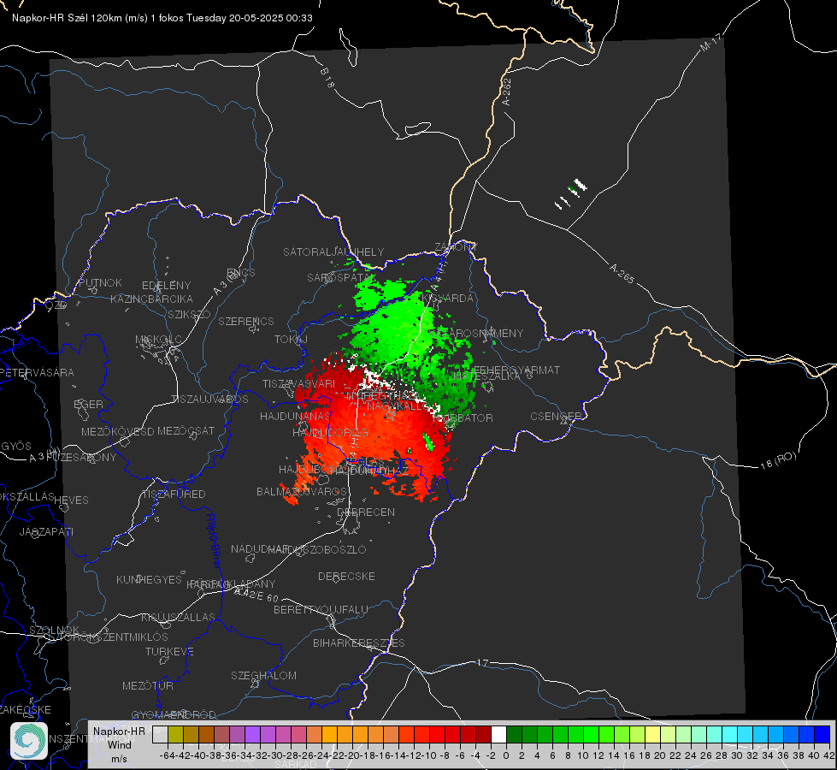Select the CSENGER town label
The image size is (837, 770).
click(556, 417)
